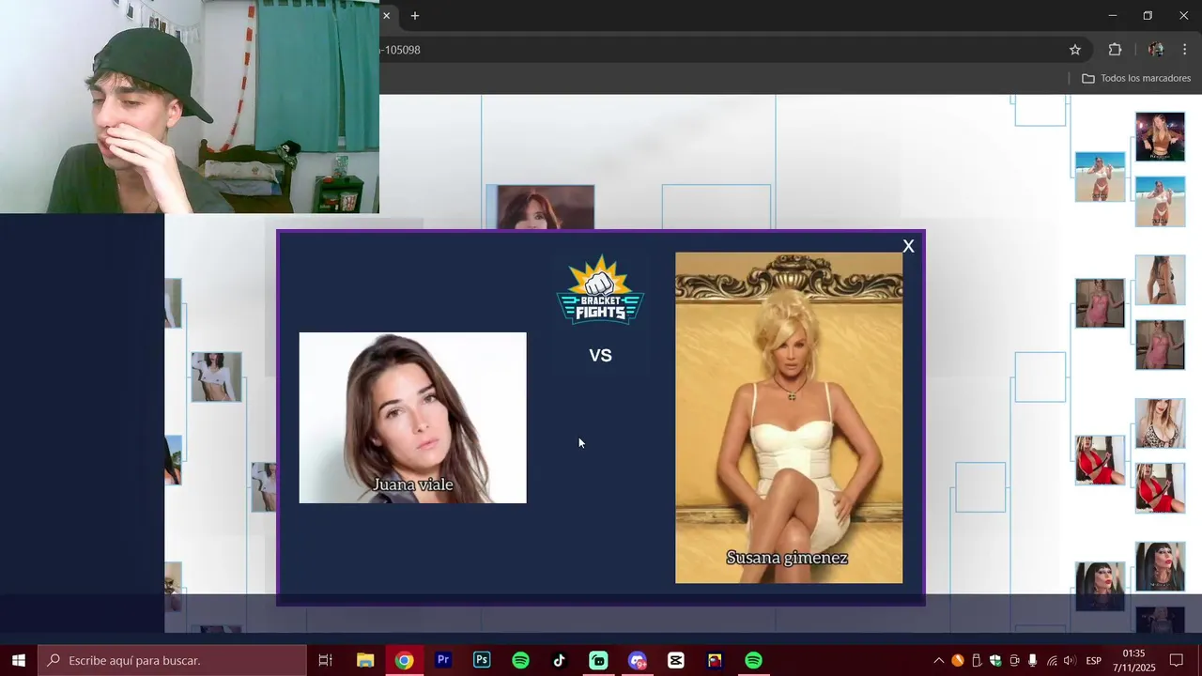This screenshot has width=1202, height=676.
Task: Click the 'Escribe aquí para buscar' search box
Action: coord(173,660)
